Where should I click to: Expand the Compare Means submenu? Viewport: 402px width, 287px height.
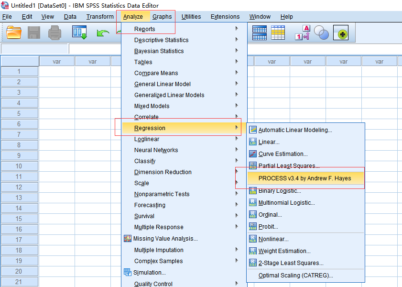coord(156,73)
